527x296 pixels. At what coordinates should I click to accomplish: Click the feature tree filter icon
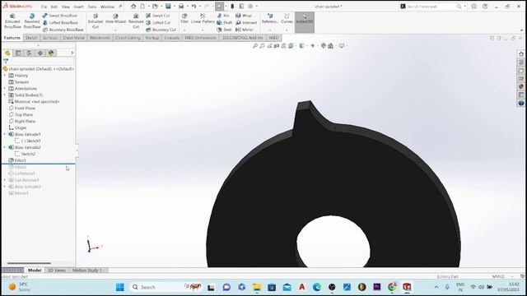click(6, 61)
